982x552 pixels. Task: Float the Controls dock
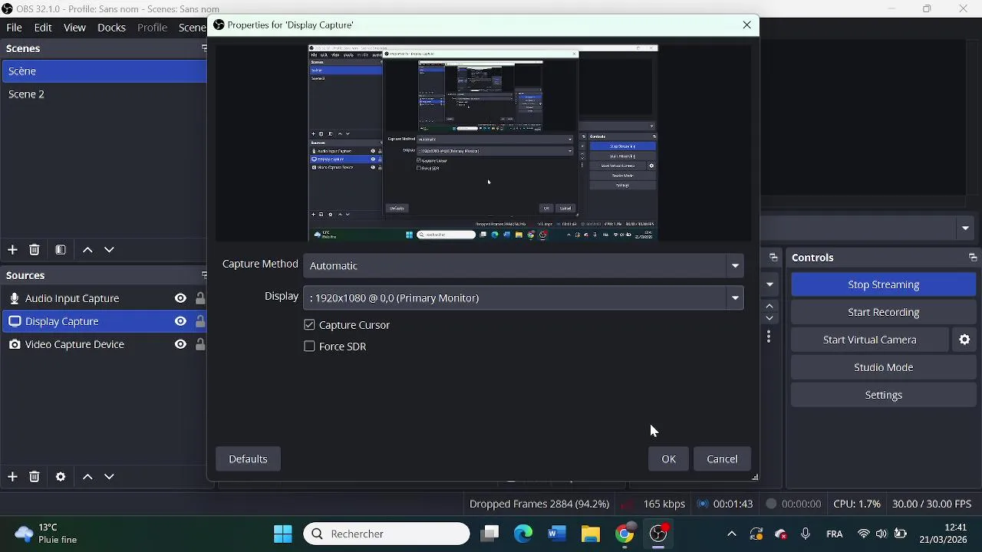973,258
